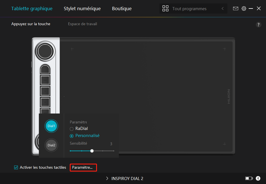Viewport: 266px width, 184px height.
Task: Open the Boutique tab
Action: [122, 8]
